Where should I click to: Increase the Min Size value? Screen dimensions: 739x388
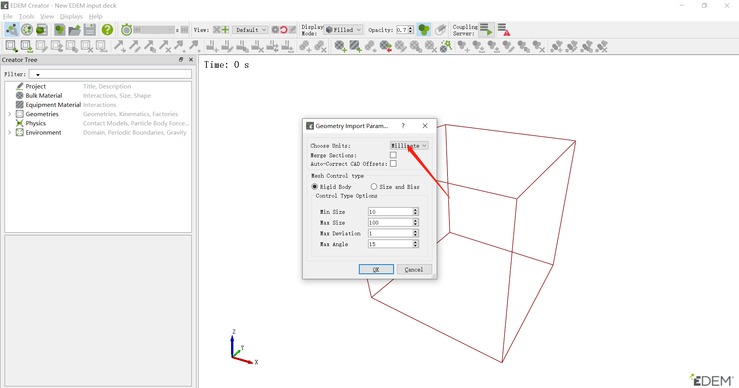pyautogui.click(x=415, y=210)
